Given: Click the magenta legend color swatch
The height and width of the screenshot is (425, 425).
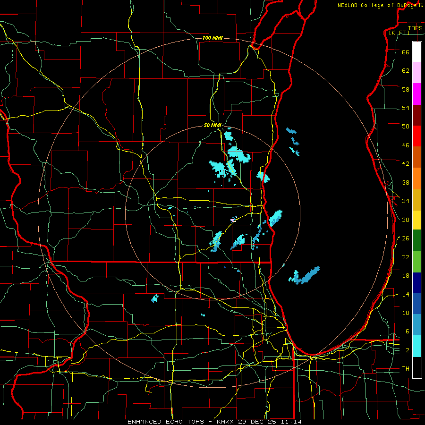Looking at the screenshot, I should coord(417,94).
